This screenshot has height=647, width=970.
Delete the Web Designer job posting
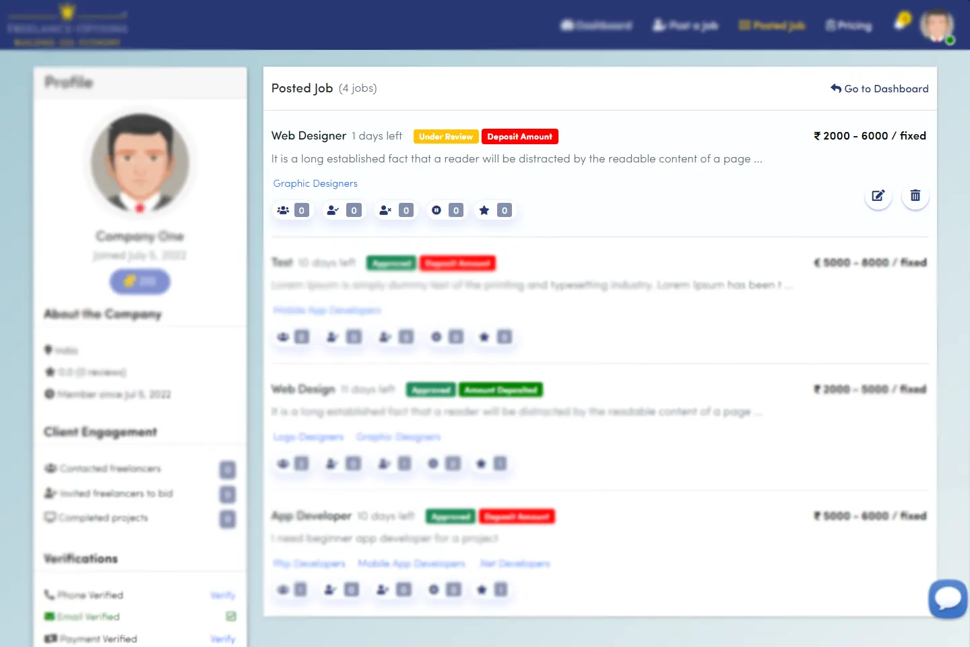point(915,196)
